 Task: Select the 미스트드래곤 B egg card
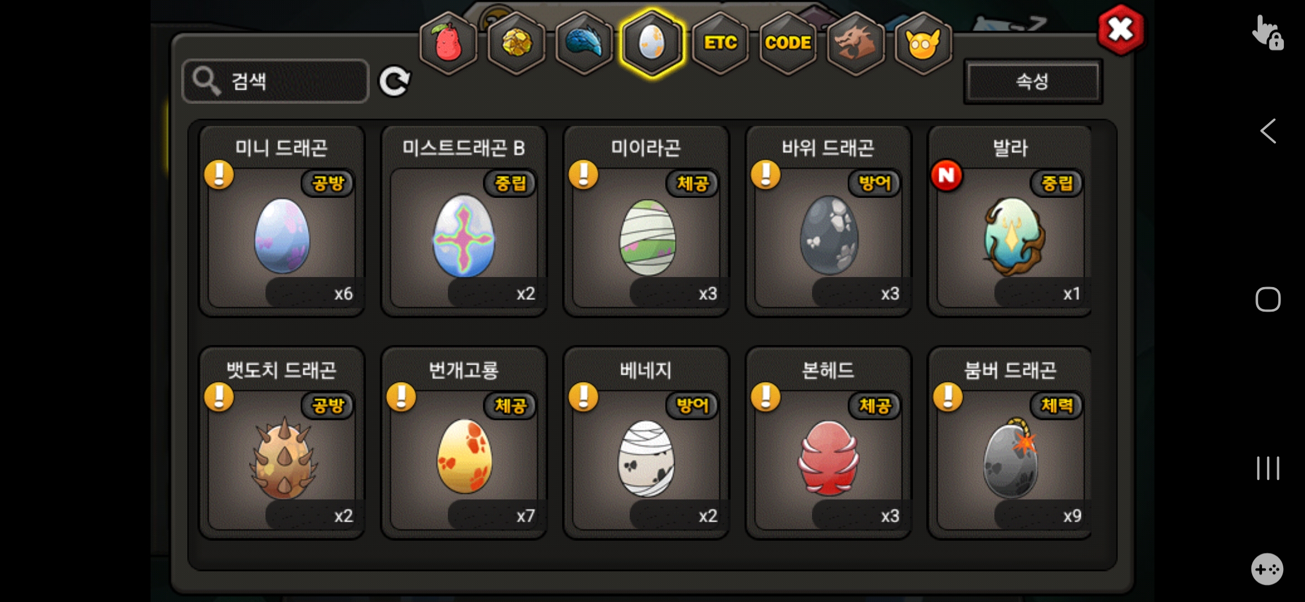tap(463, 221)
